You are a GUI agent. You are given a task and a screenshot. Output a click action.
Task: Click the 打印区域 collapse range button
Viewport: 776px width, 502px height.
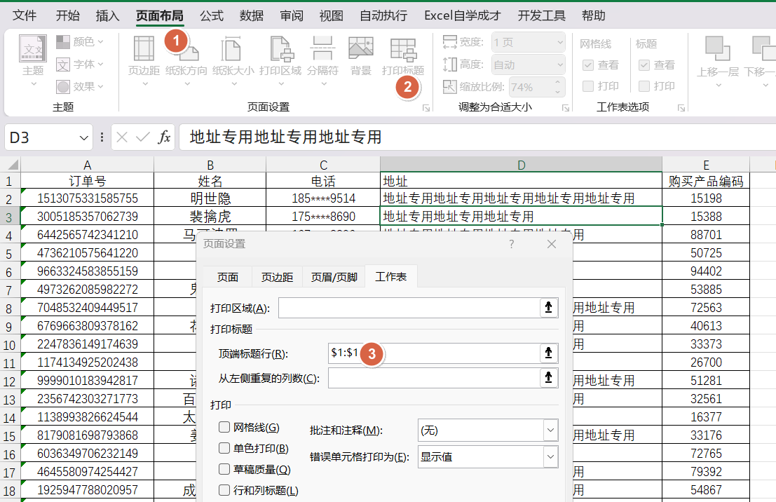click(x=548, y=308)
